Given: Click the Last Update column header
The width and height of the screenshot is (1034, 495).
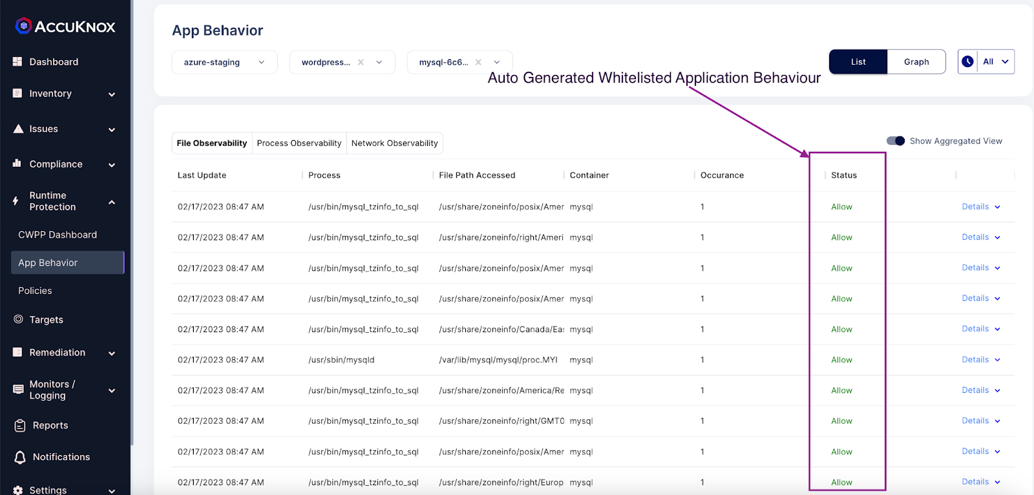Looking at the screenshot, I should (x=202, y=175).
